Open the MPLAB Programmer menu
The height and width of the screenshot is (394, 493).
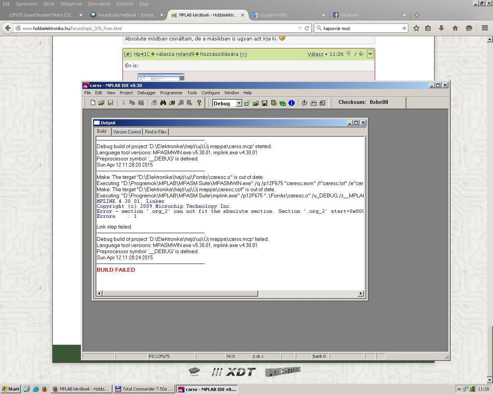click(x=171, y=93)
